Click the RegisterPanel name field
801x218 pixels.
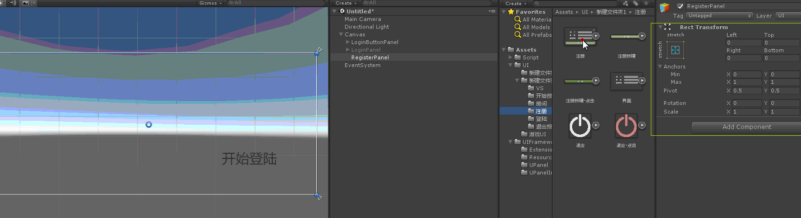pyautogui.click(x=743, y=6)
